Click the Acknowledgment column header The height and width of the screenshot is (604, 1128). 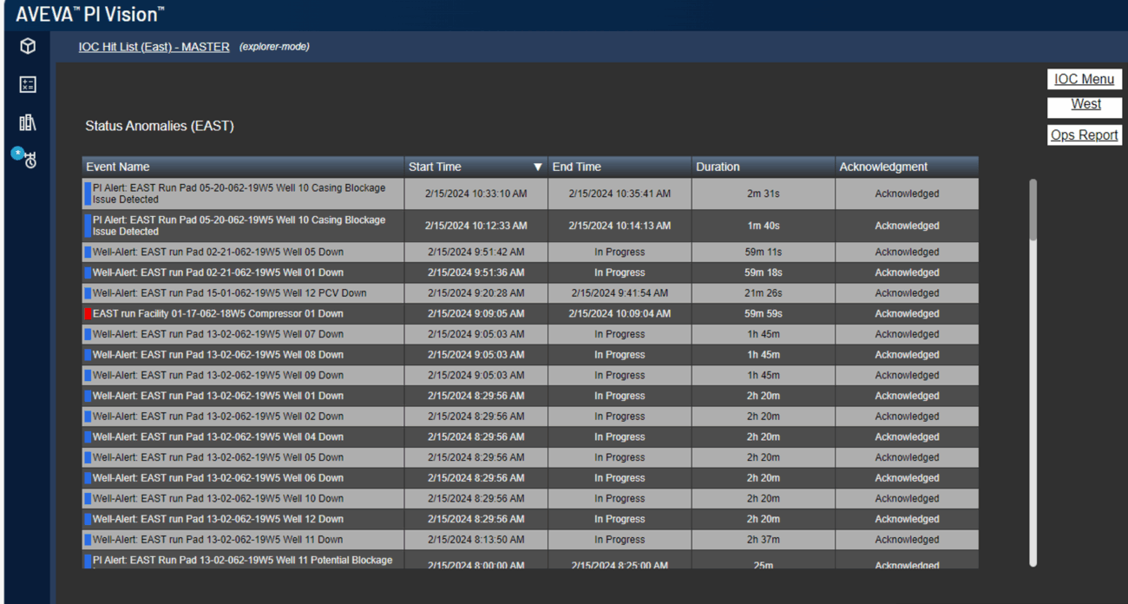click(882, 167)
